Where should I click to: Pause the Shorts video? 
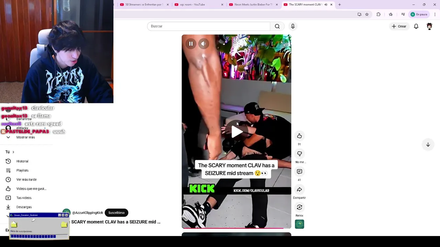(x=191, y=44)
